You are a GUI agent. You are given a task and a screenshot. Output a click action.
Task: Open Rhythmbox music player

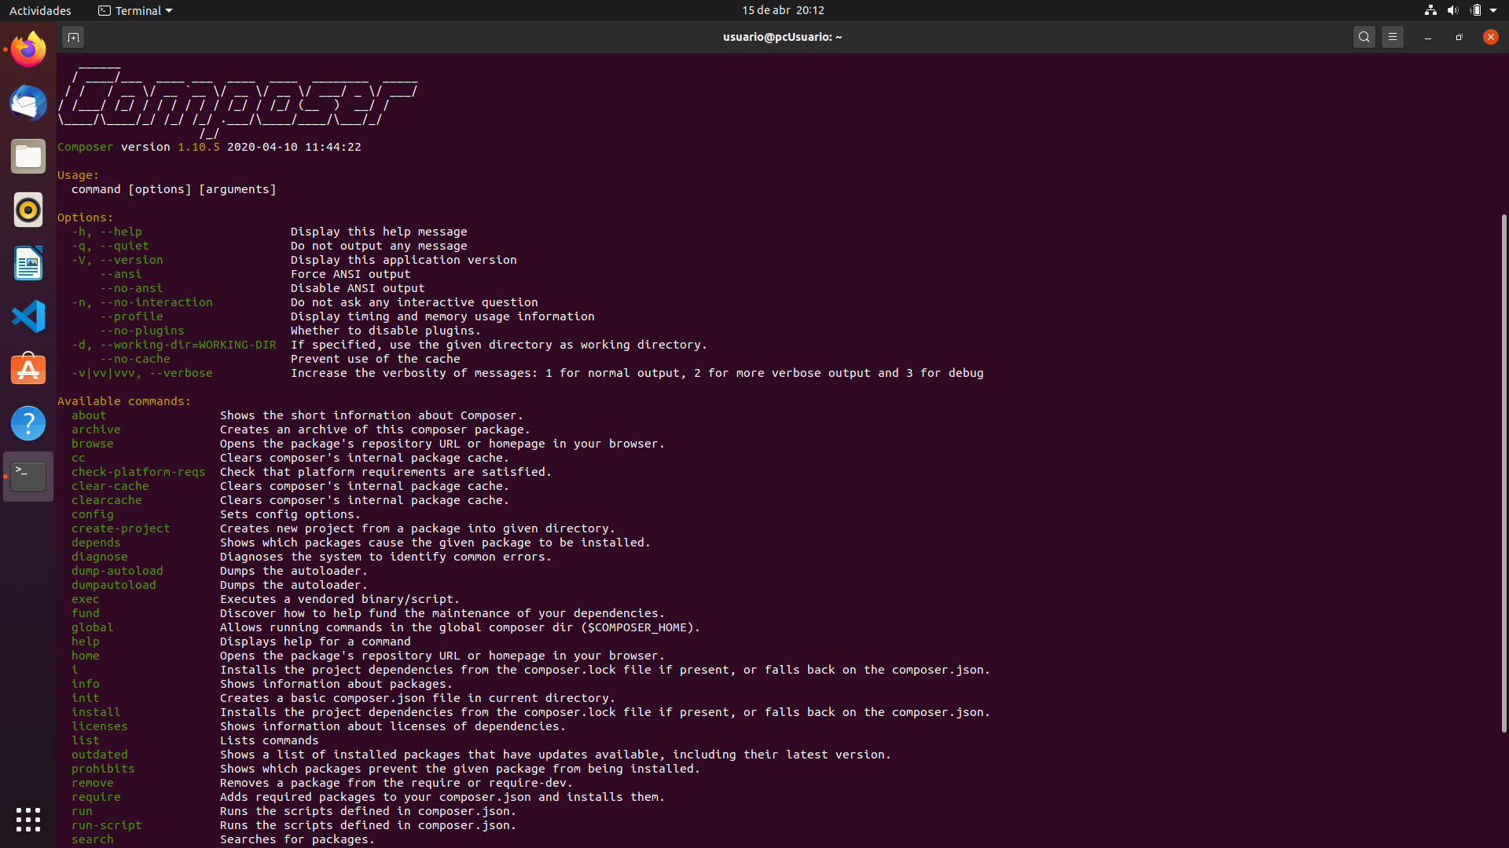pyautogui.click(x=28, y=210)
